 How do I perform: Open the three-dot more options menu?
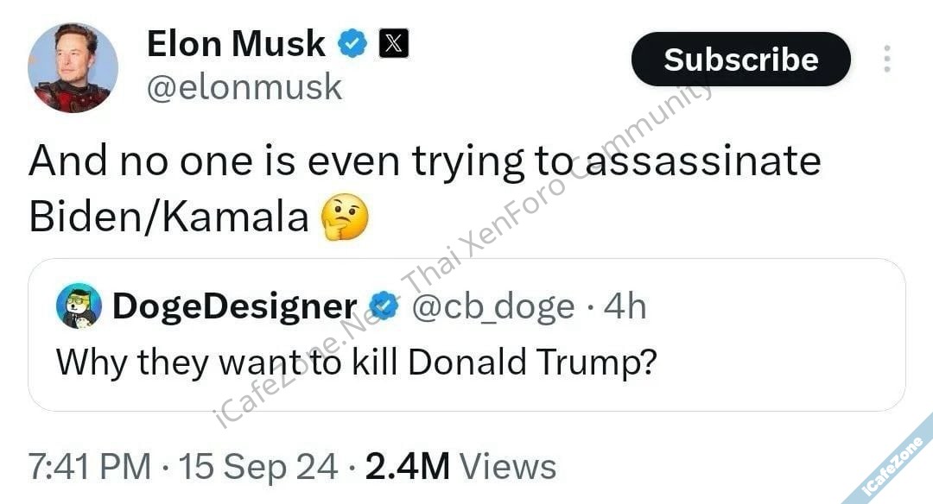[x=886, y=59]
